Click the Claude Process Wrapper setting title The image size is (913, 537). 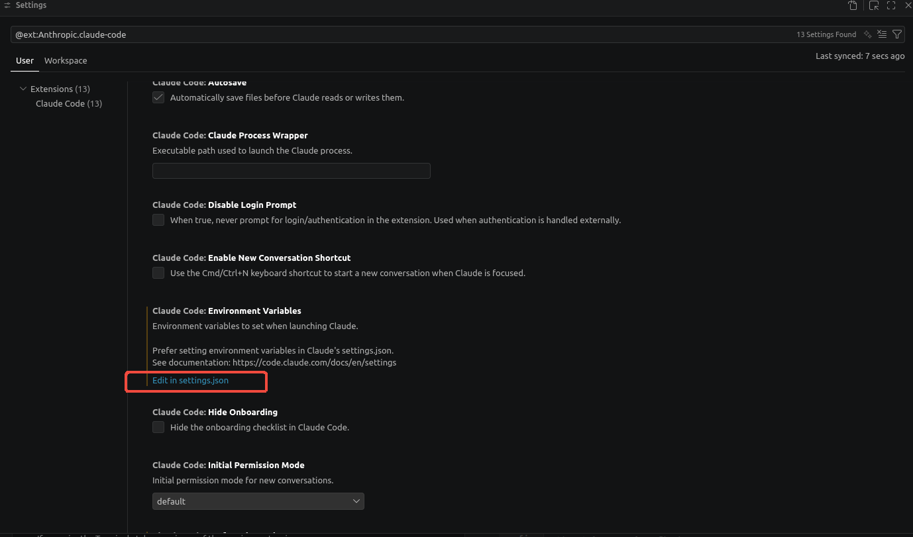point(230,135)
